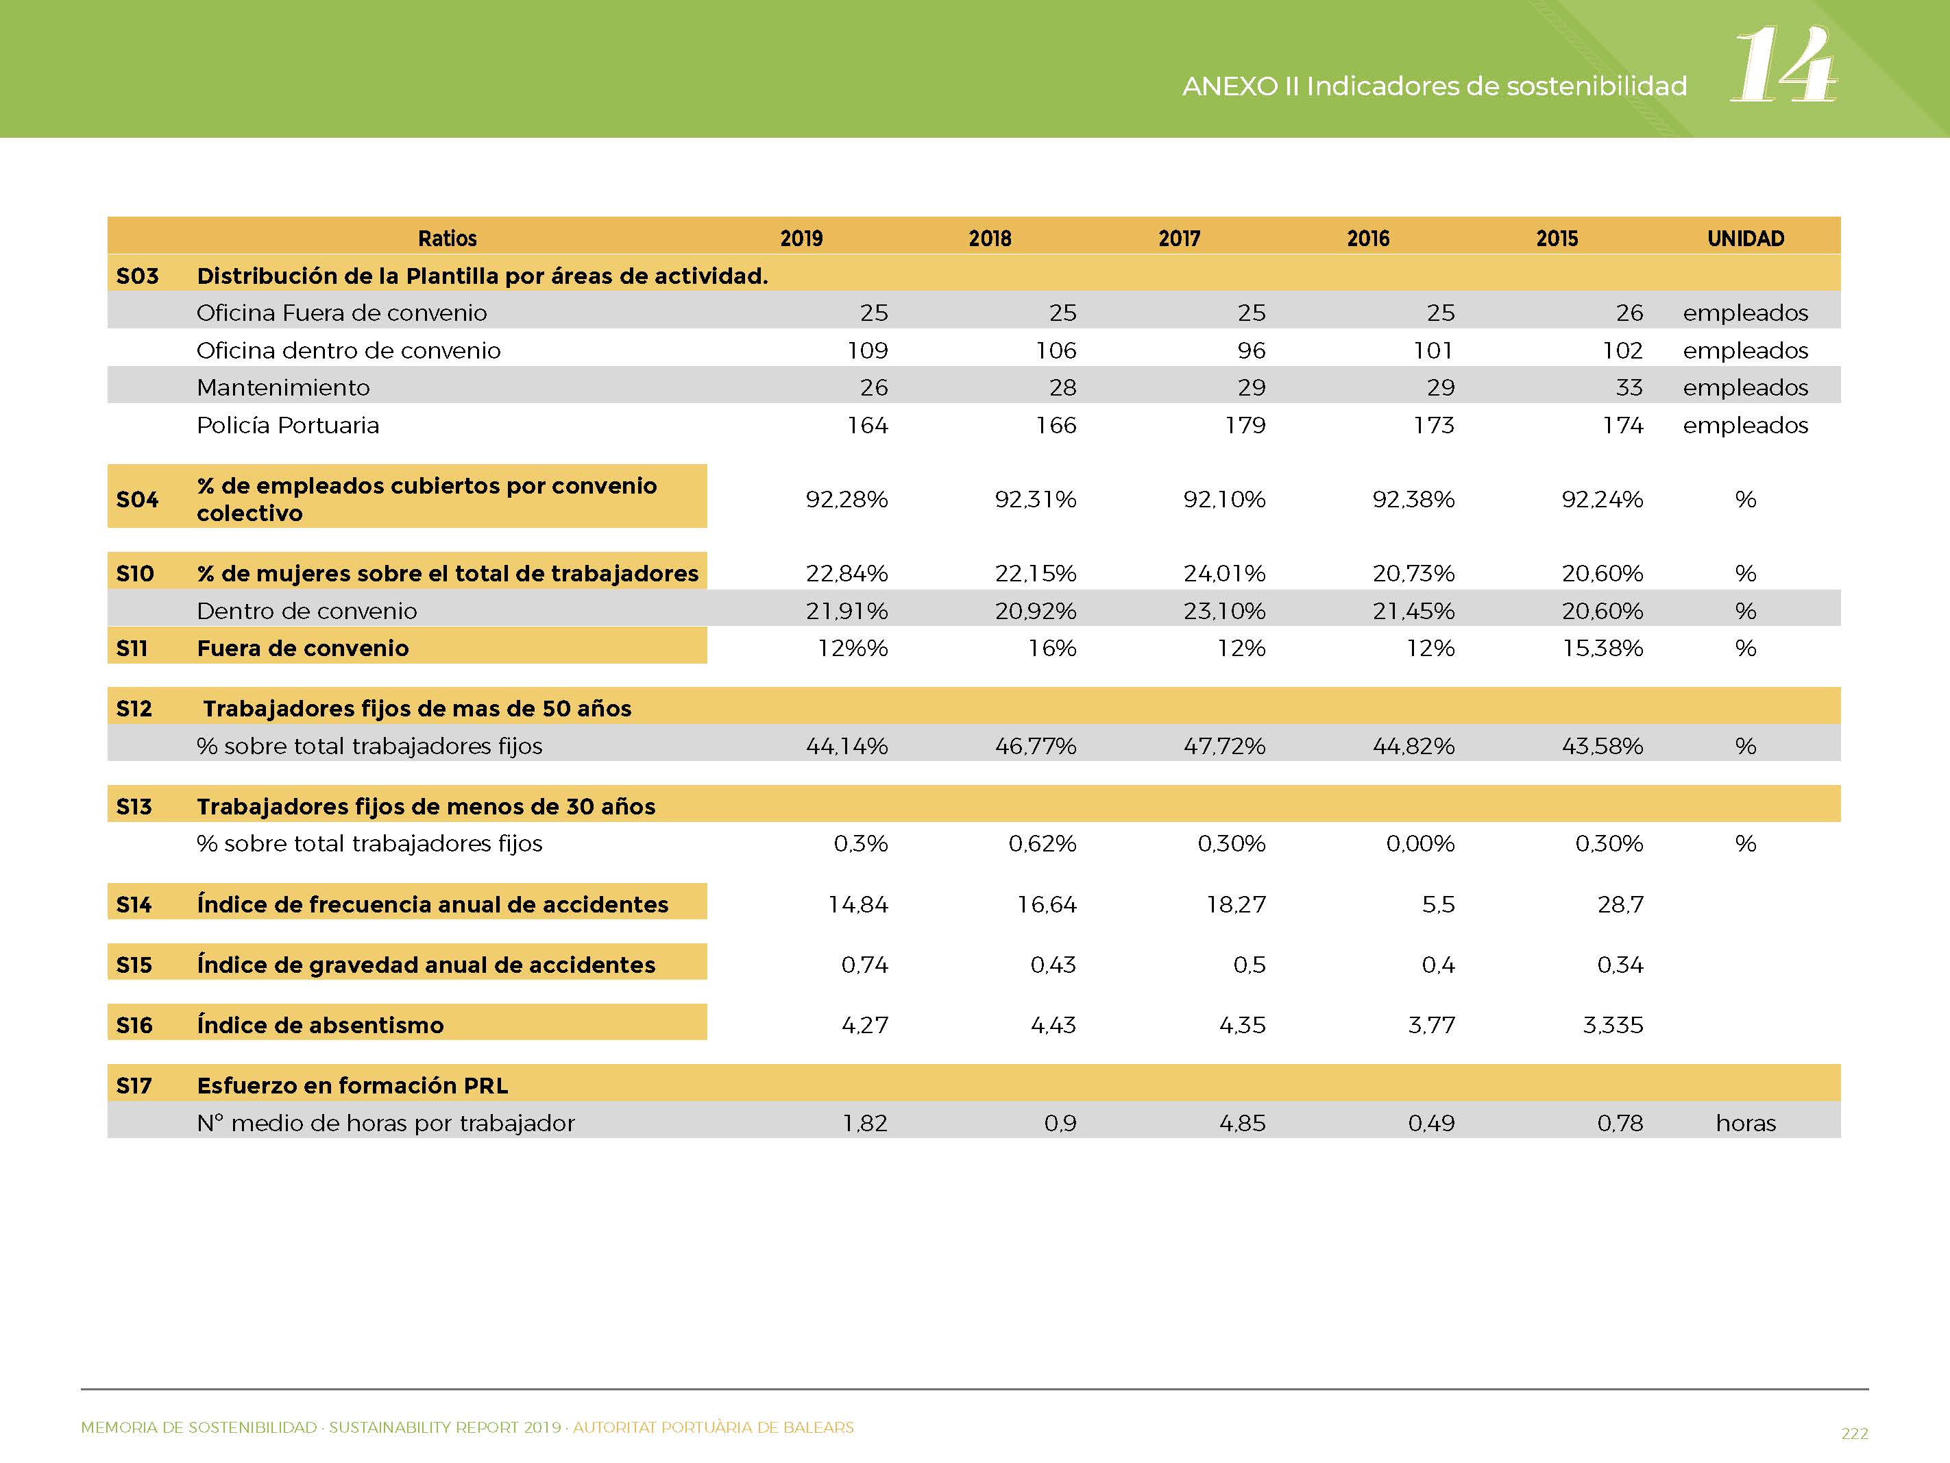Screen dimensions: 1950x1463
Task: Click the 'Dentro de convenio' row label
Action: (307, 611)
